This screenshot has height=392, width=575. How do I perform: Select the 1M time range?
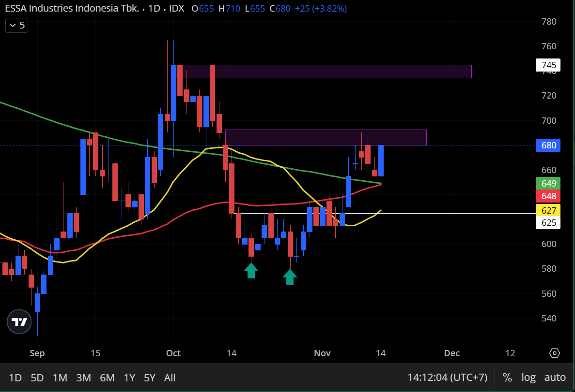(60, 377)
